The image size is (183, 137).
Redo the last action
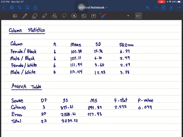tap(156, 8)
